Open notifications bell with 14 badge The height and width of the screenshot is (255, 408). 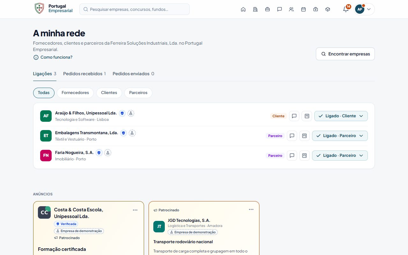[346, 9]
